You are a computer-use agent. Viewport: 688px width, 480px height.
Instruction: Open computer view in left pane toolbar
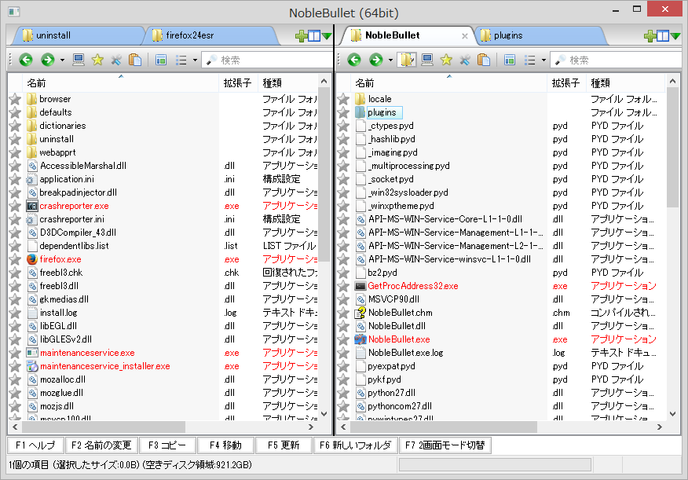pos(79,60)
